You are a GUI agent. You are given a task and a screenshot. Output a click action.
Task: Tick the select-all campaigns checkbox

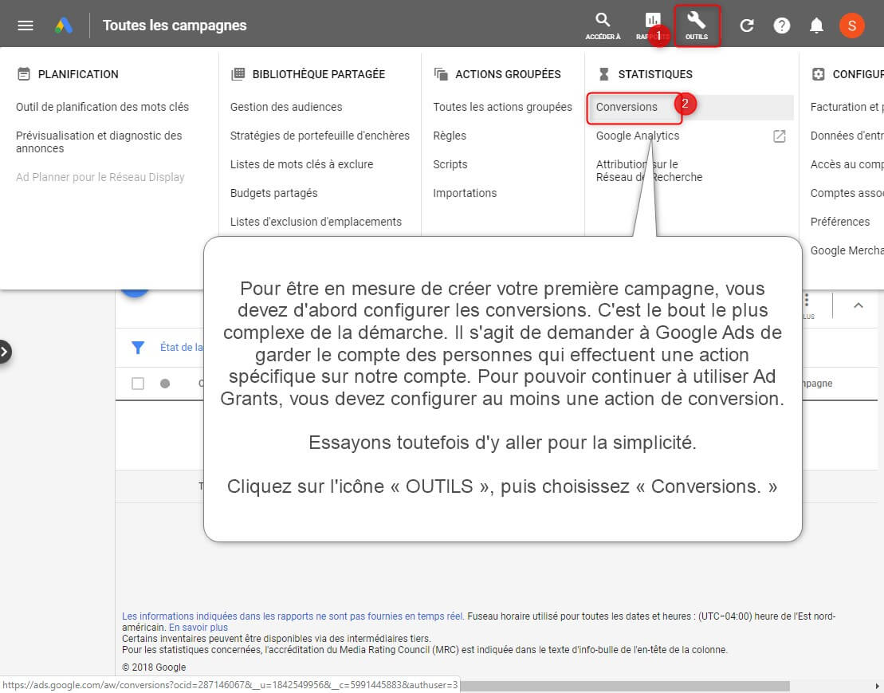point(138,384)
